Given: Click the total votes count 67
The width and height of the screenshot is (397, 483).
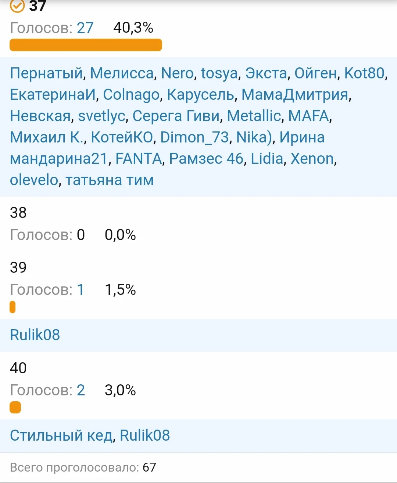Looking at the screenshot, I should pyautogui.click(x=149, y=468).
